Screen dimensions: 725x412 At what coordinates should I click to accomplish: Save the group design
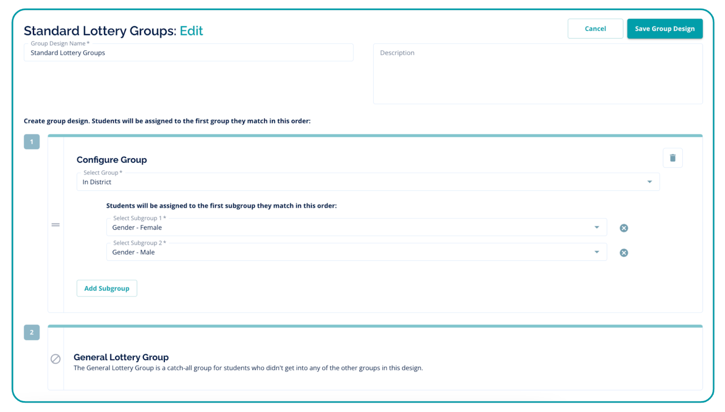pyautogui.click(x=664, y=28)
